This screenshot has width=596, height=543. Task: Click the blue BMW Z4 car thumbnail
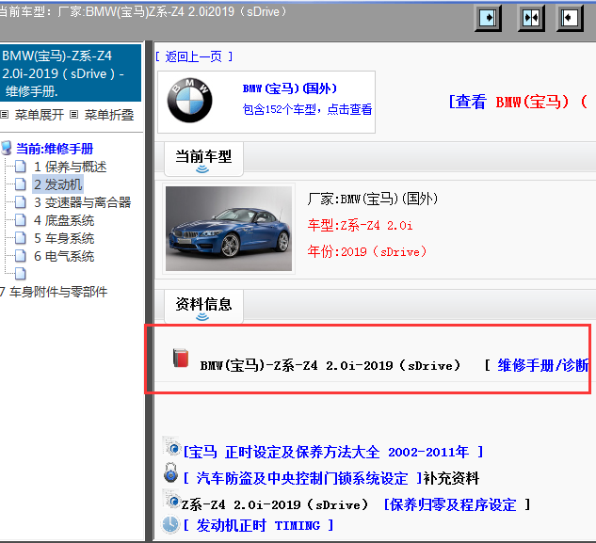[x=229, y=229]
